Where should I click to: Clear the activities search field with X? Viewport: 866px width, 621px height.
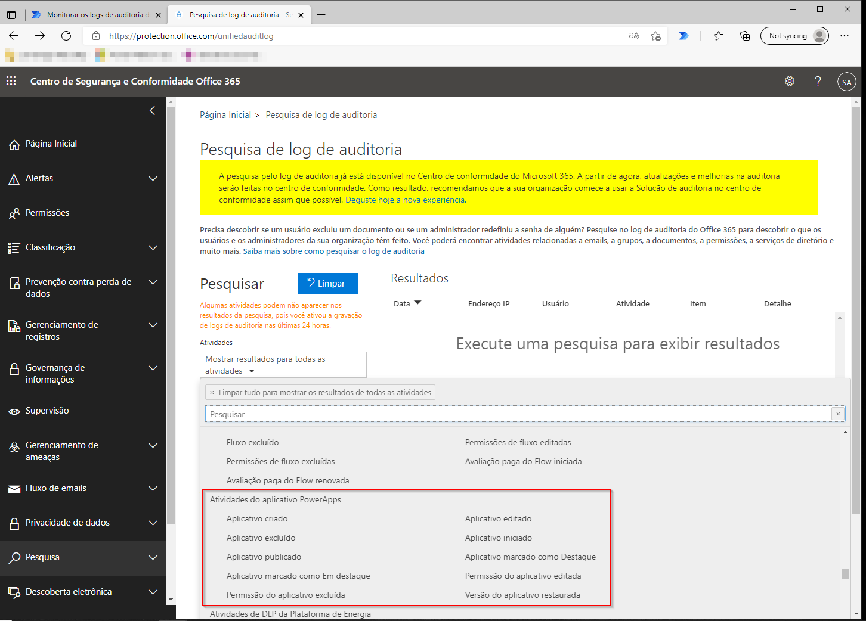[x=838, y=414]
